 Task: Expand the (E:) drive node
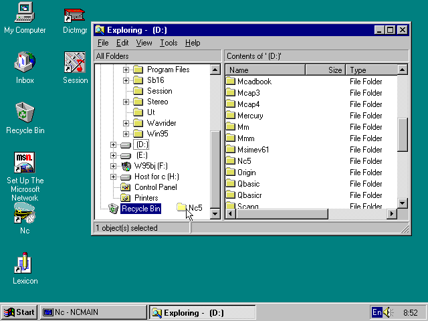113,155
